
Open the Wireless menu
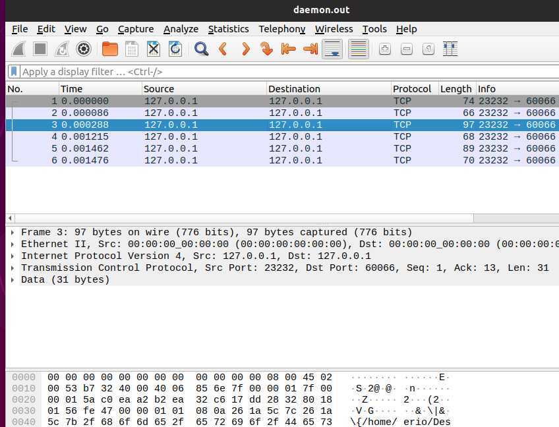(x=334, y=29)
